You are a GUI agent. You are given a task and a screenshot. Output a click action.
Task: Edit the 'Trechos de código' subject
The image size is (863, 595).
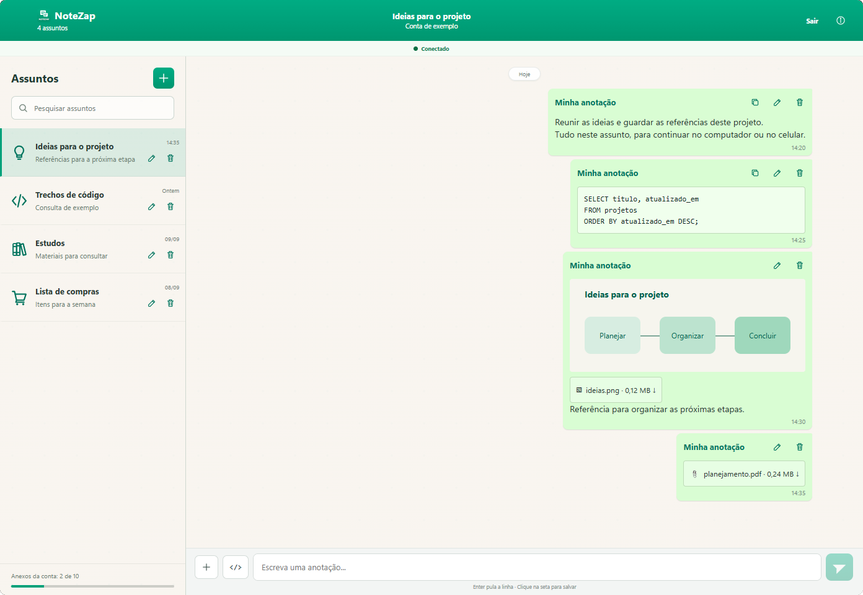click(x=151, y=207)
